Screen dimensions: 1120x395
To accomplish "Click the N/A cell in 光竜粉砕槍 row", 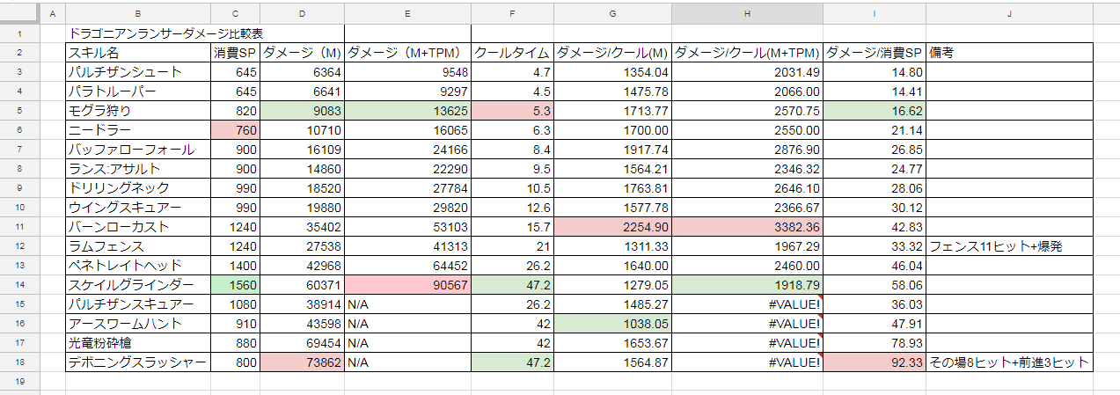I will click(x=407, y=343).
